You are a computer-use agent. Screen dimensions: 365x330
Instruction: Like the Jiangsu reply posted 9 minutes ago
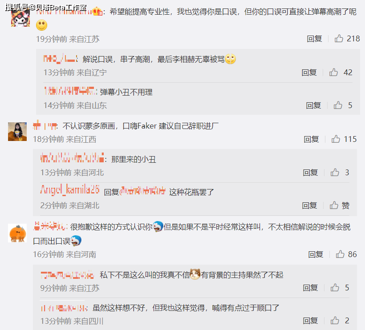335,288
